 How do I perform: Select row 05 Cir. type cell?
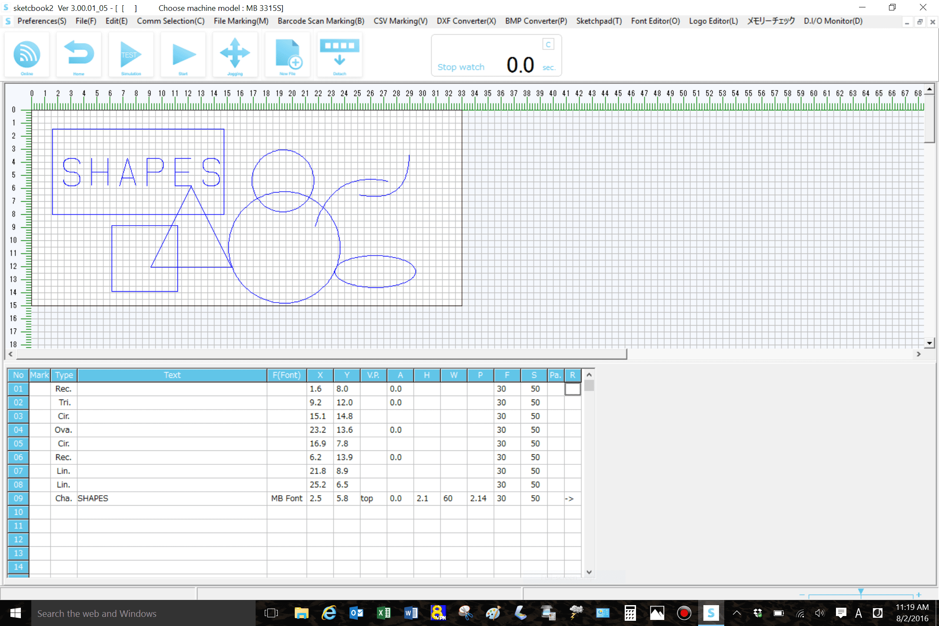tap(64, 443)
